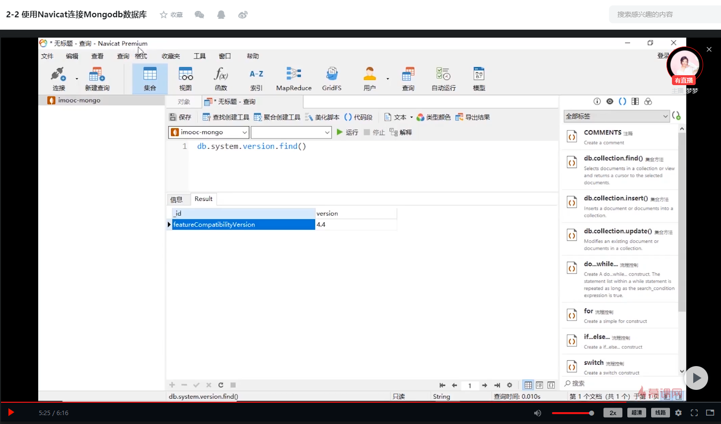Choose a video 线路 route
This screenshot has height=424, width=721.
coord(661,413)
